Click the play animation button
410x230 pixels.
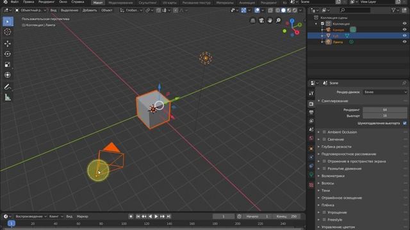point(156,217)
